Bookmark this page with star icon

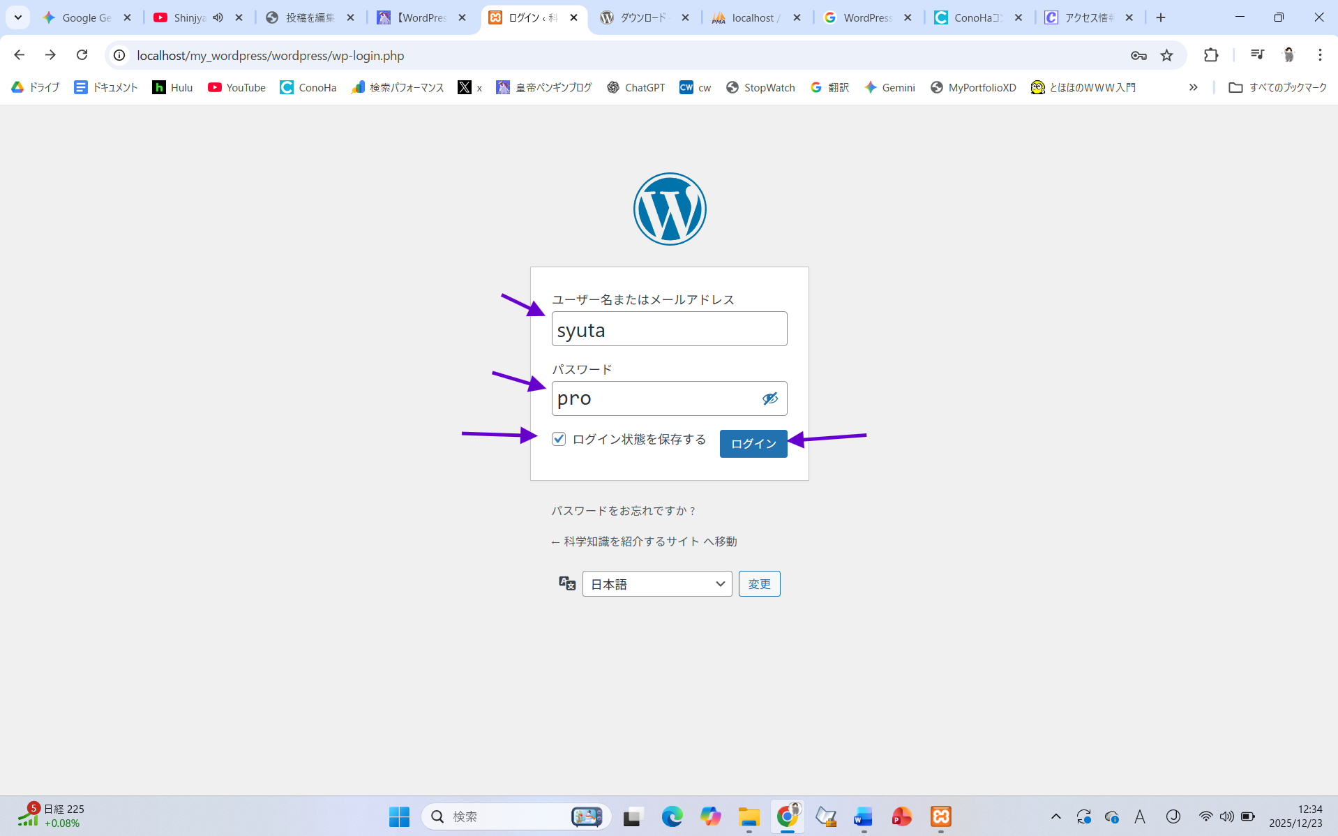tap(1166, 55)
